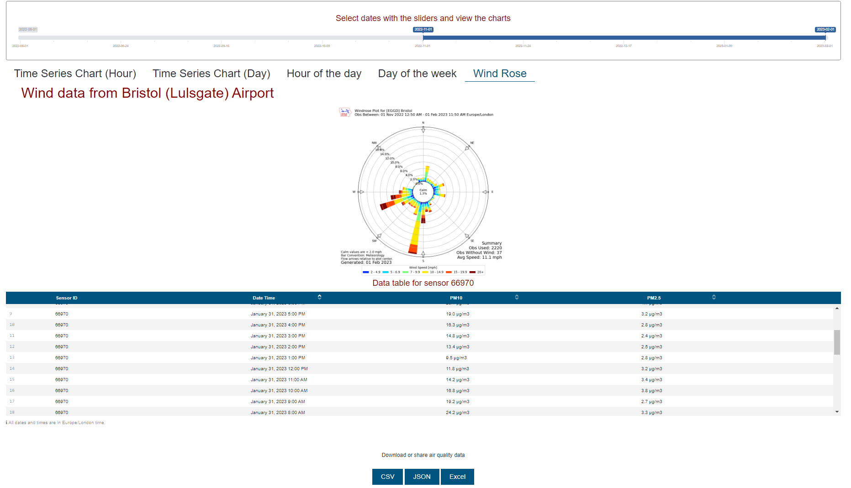
Task: Sort table by Date Time column
Action: pyautogui.click(x=319, y=297)
